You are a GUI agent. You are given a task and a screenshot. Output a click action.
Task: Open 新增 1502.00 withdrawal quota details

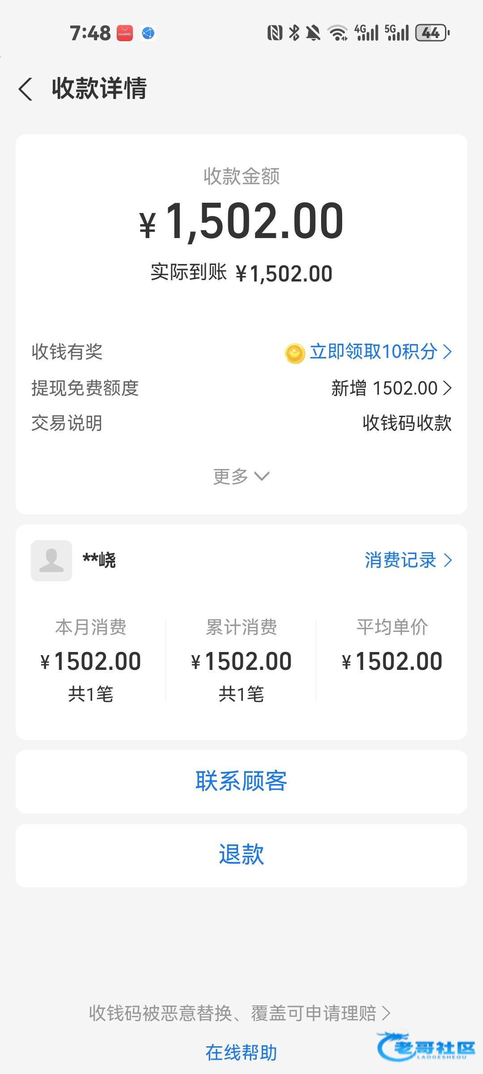tap(391, 388)
